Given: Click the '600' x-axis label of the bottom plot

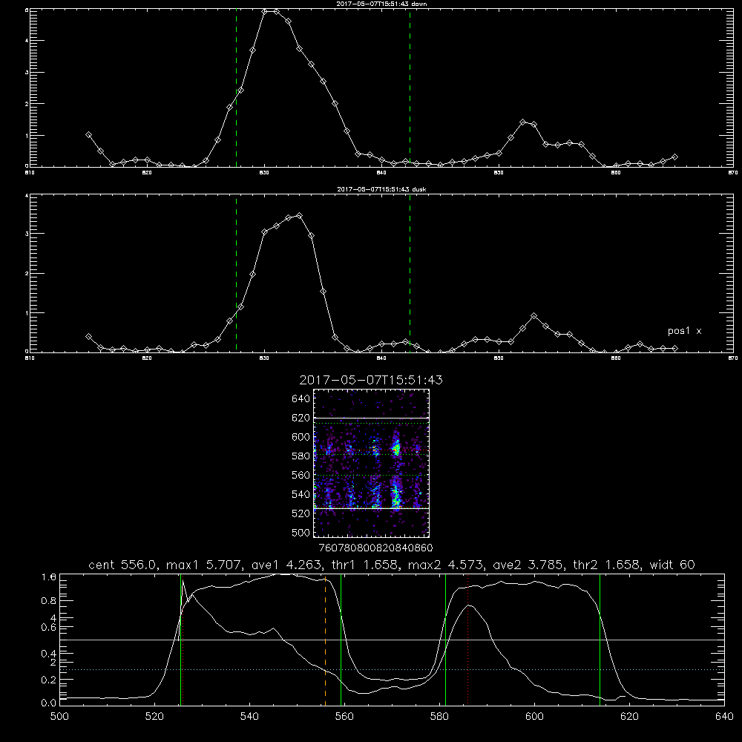Looking at the screenshot, I should pos(534,717).
